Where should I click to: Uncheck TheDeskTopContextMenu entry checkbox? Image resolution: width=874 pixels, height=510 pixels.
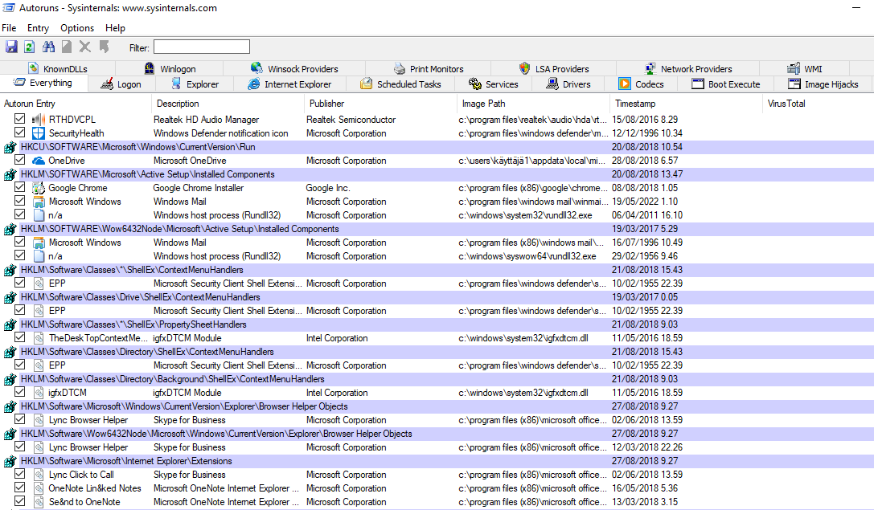click(x=19, y=337)
